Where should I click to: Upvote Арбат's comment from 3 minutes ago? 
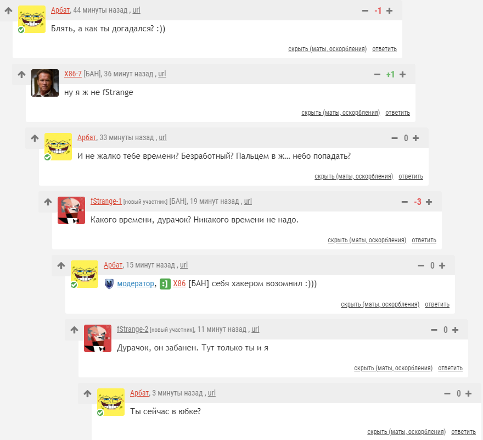point(469,394)
